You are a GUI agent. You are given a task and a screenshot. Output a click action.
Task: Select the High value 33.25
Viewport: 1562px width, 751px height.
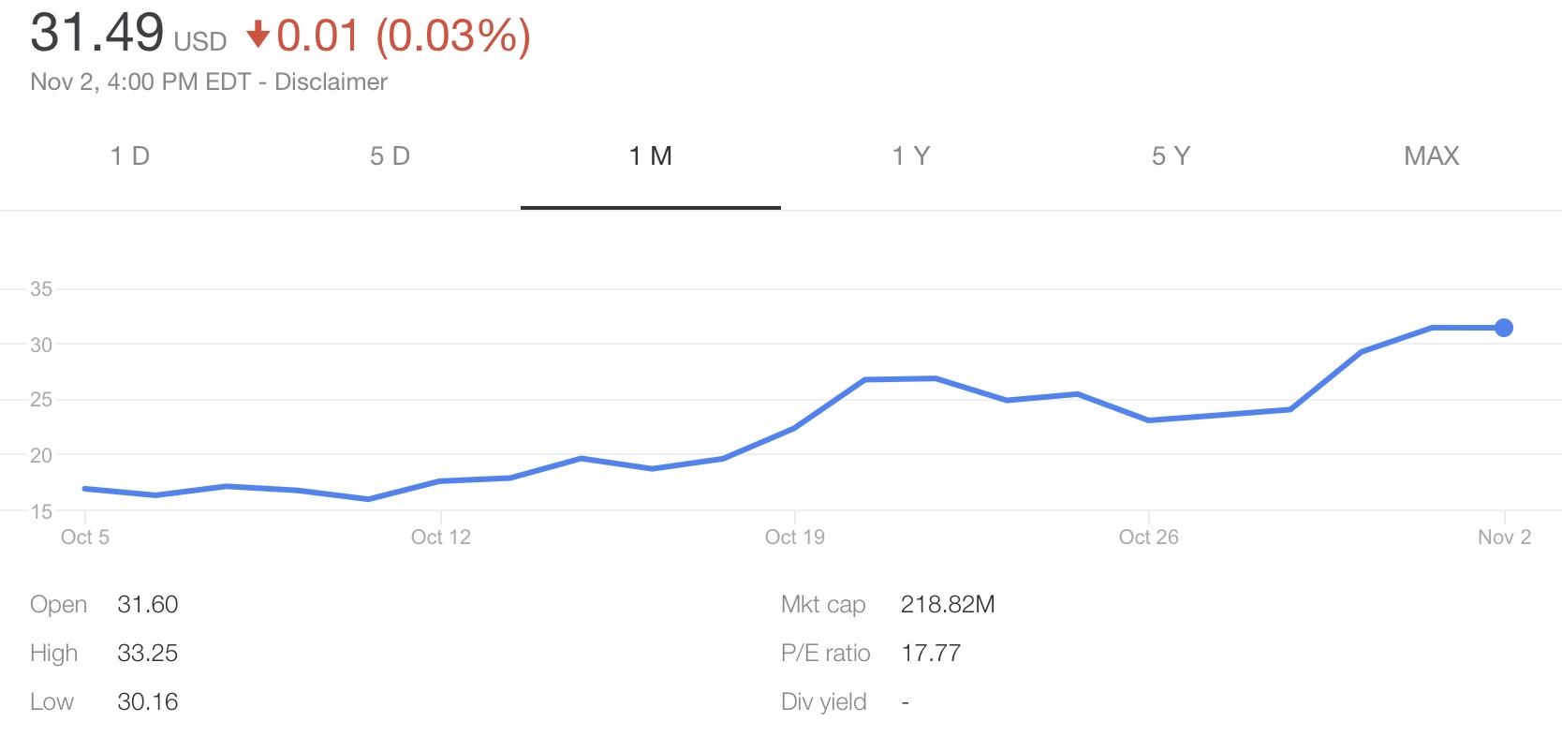[148, 654]
